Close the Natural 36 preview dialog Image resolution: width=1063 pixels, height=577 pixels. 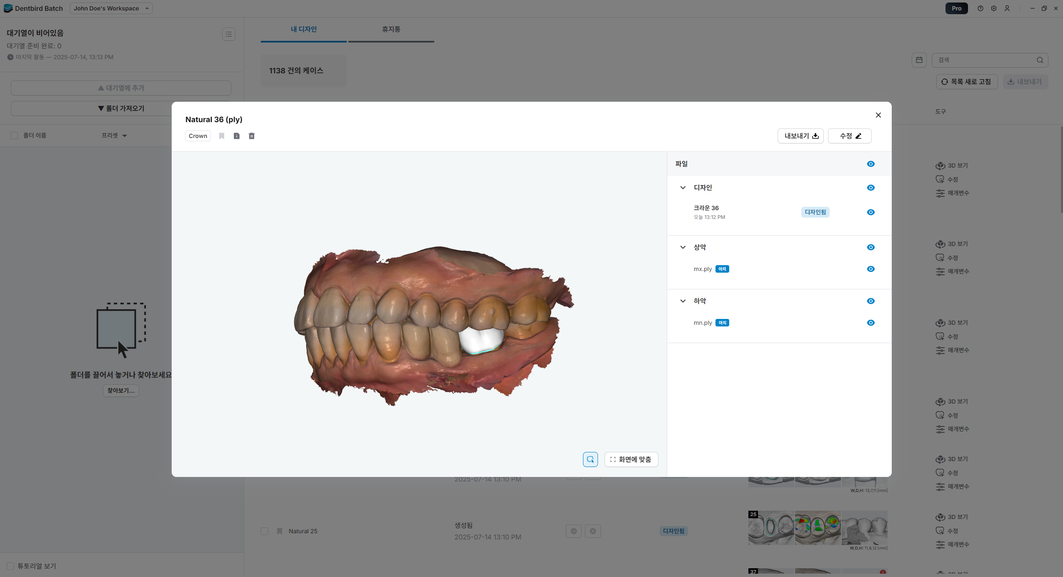point(878,115)
